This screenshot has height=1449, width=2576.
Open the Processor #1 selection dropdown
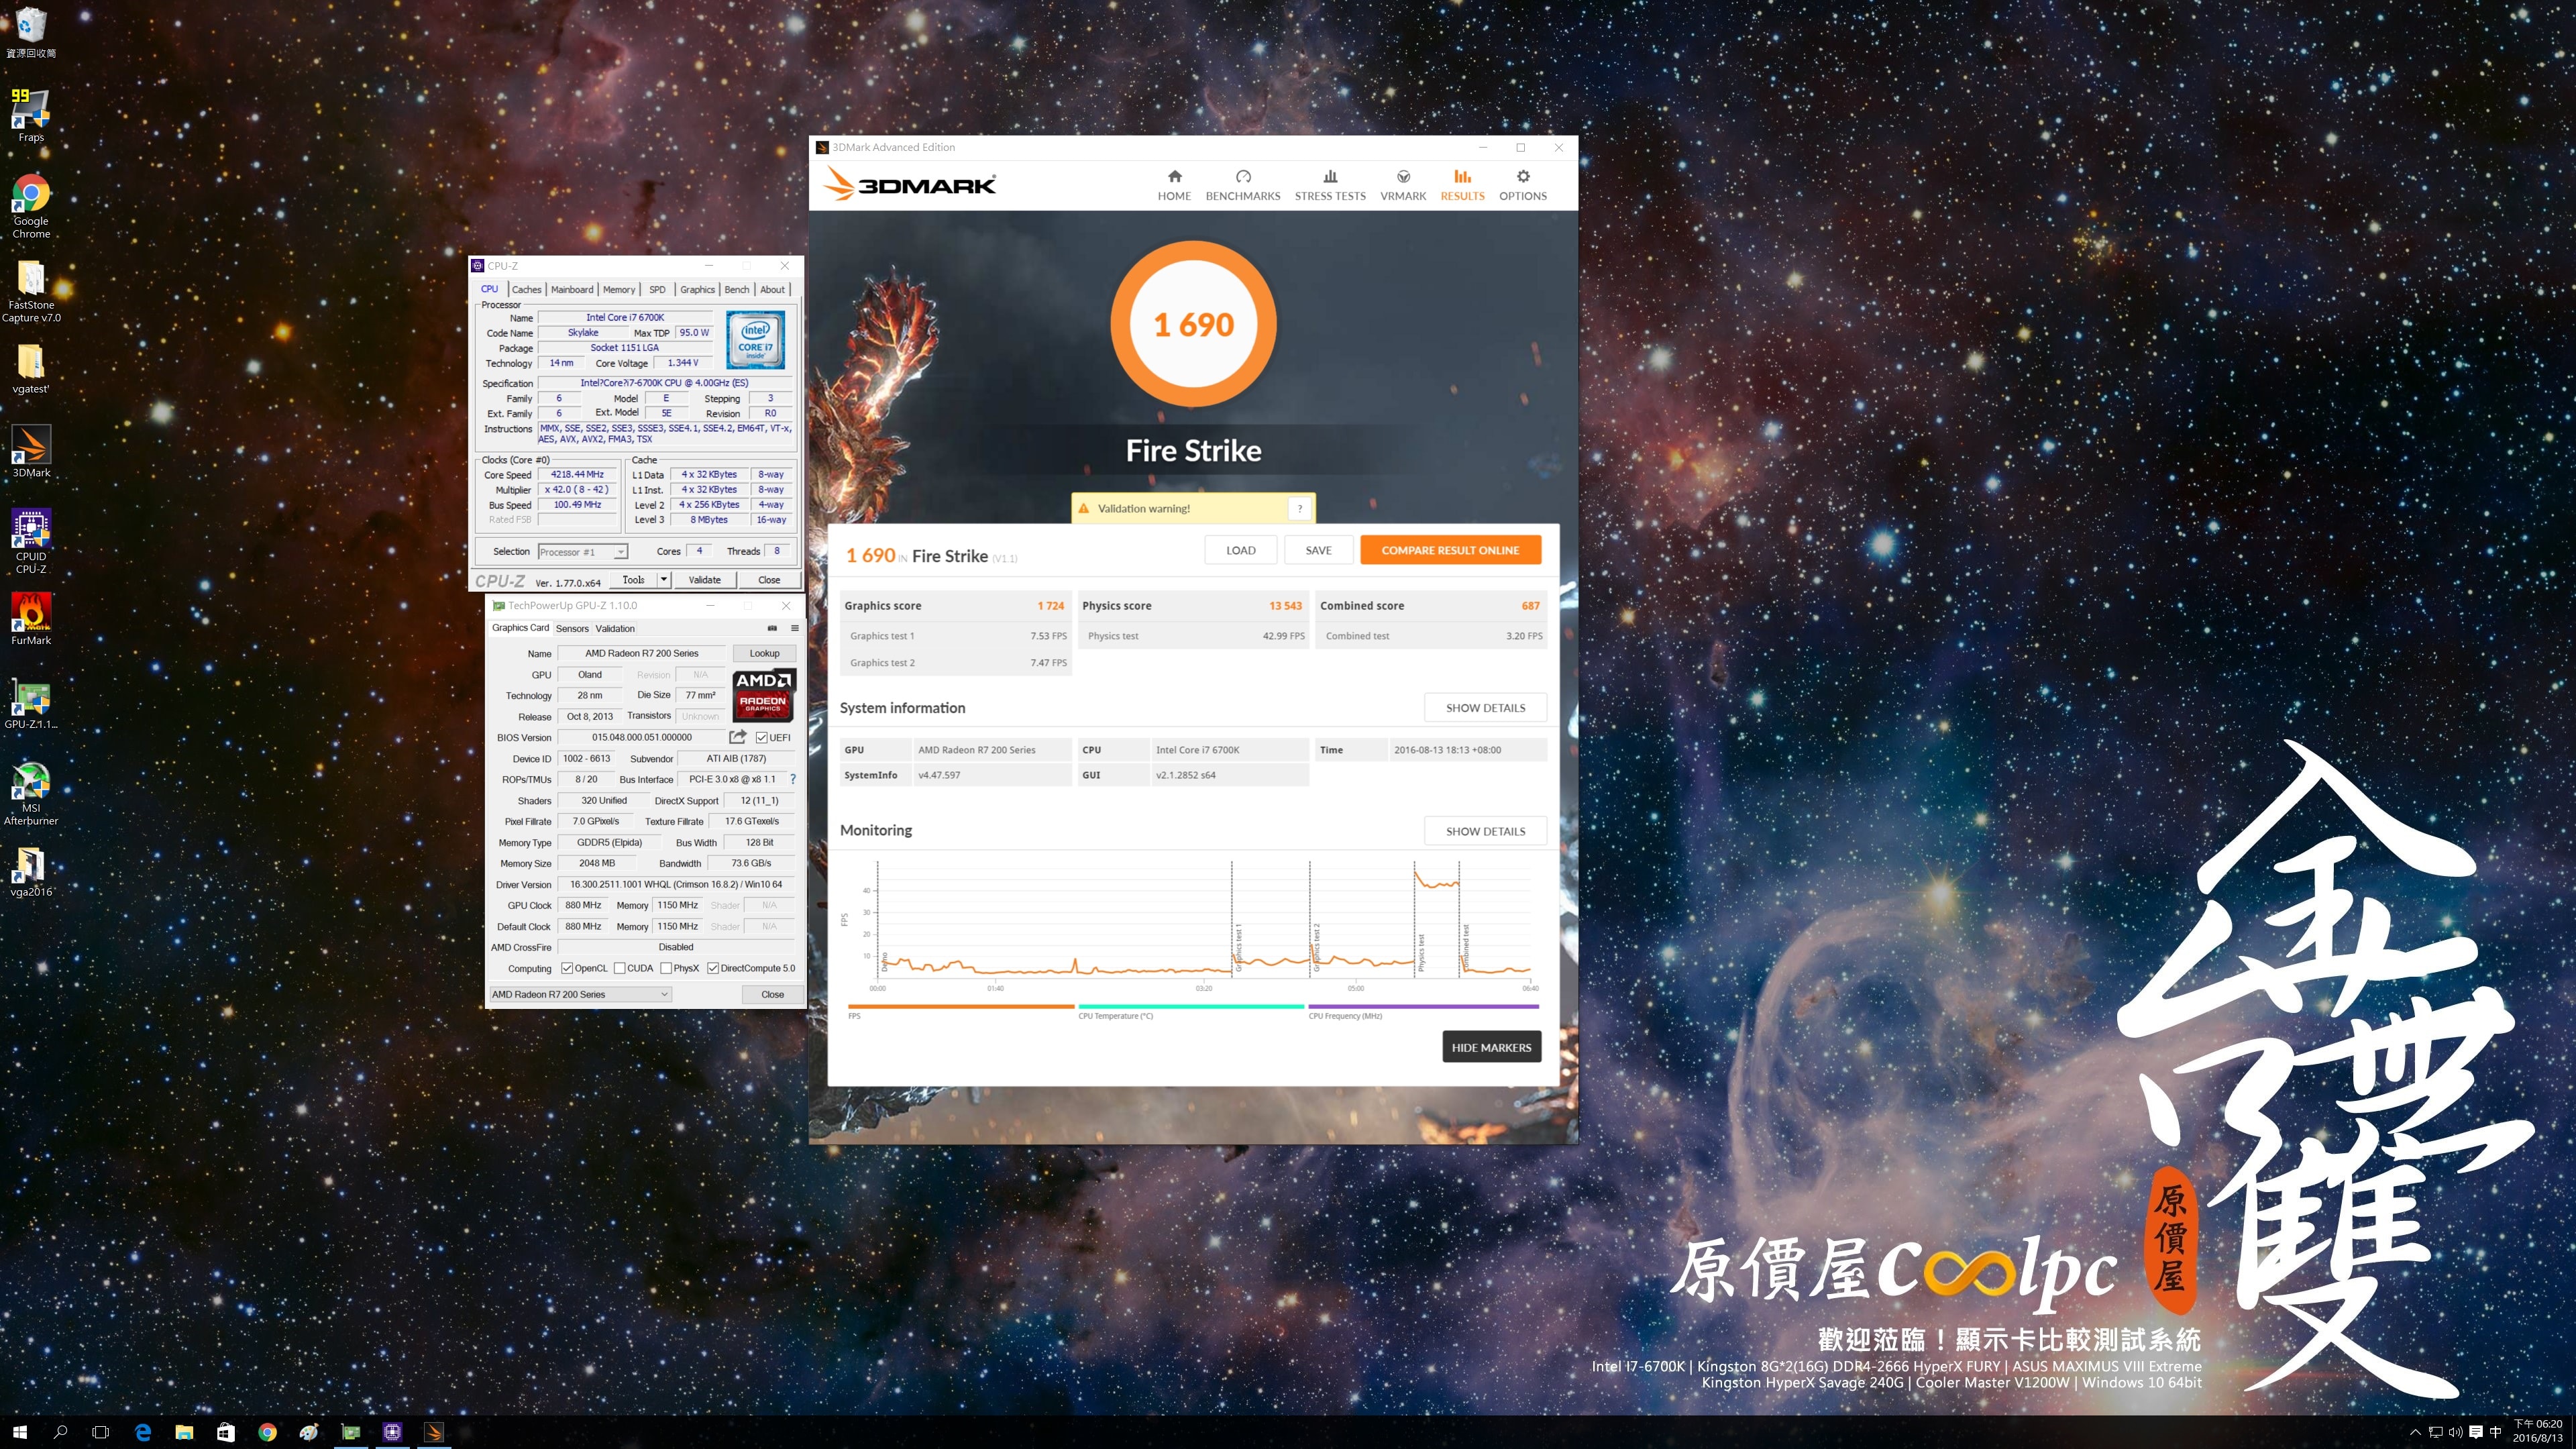[583, 552]
